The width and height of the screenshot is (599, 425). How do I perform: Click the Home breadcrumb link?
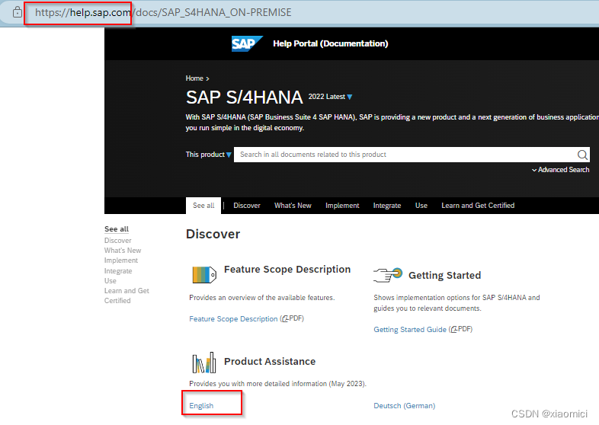(x=194, y=78)
